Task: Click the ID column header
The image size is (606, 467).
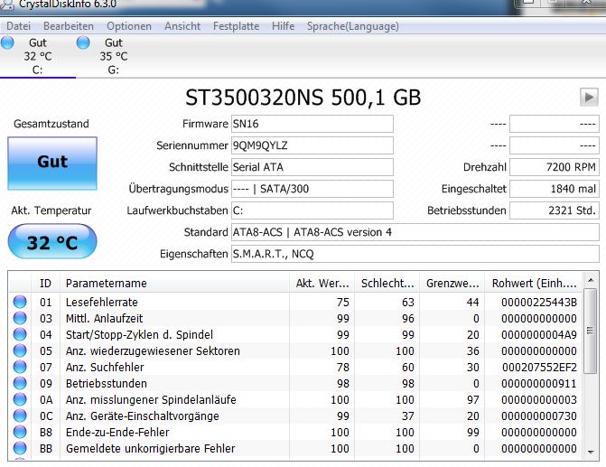Action: (x=45, y=284)
